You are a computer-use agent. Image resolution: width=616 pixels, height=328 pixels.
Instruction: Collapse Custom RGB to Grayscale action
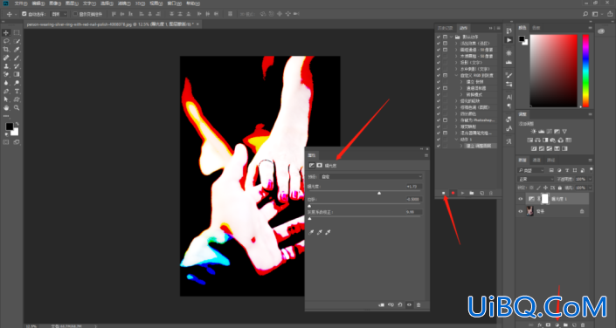point(456,75)
